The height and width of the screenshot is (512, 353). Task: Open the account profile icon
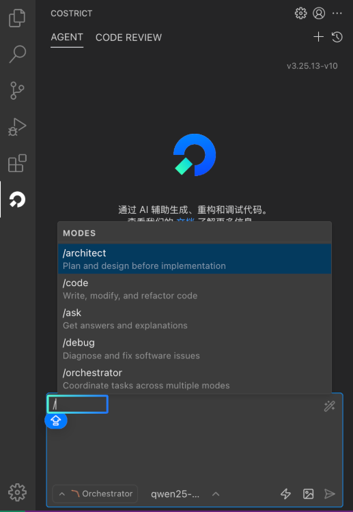[319, 14]
